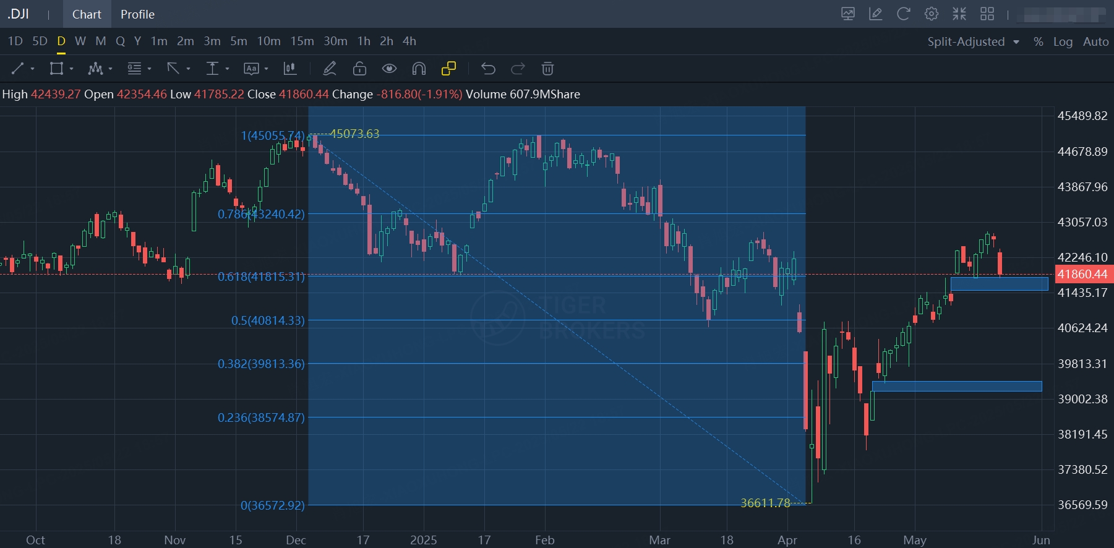The image size is (1114, 548).
Task: Open the multi-chart grid layout
Action: point(987,14)
